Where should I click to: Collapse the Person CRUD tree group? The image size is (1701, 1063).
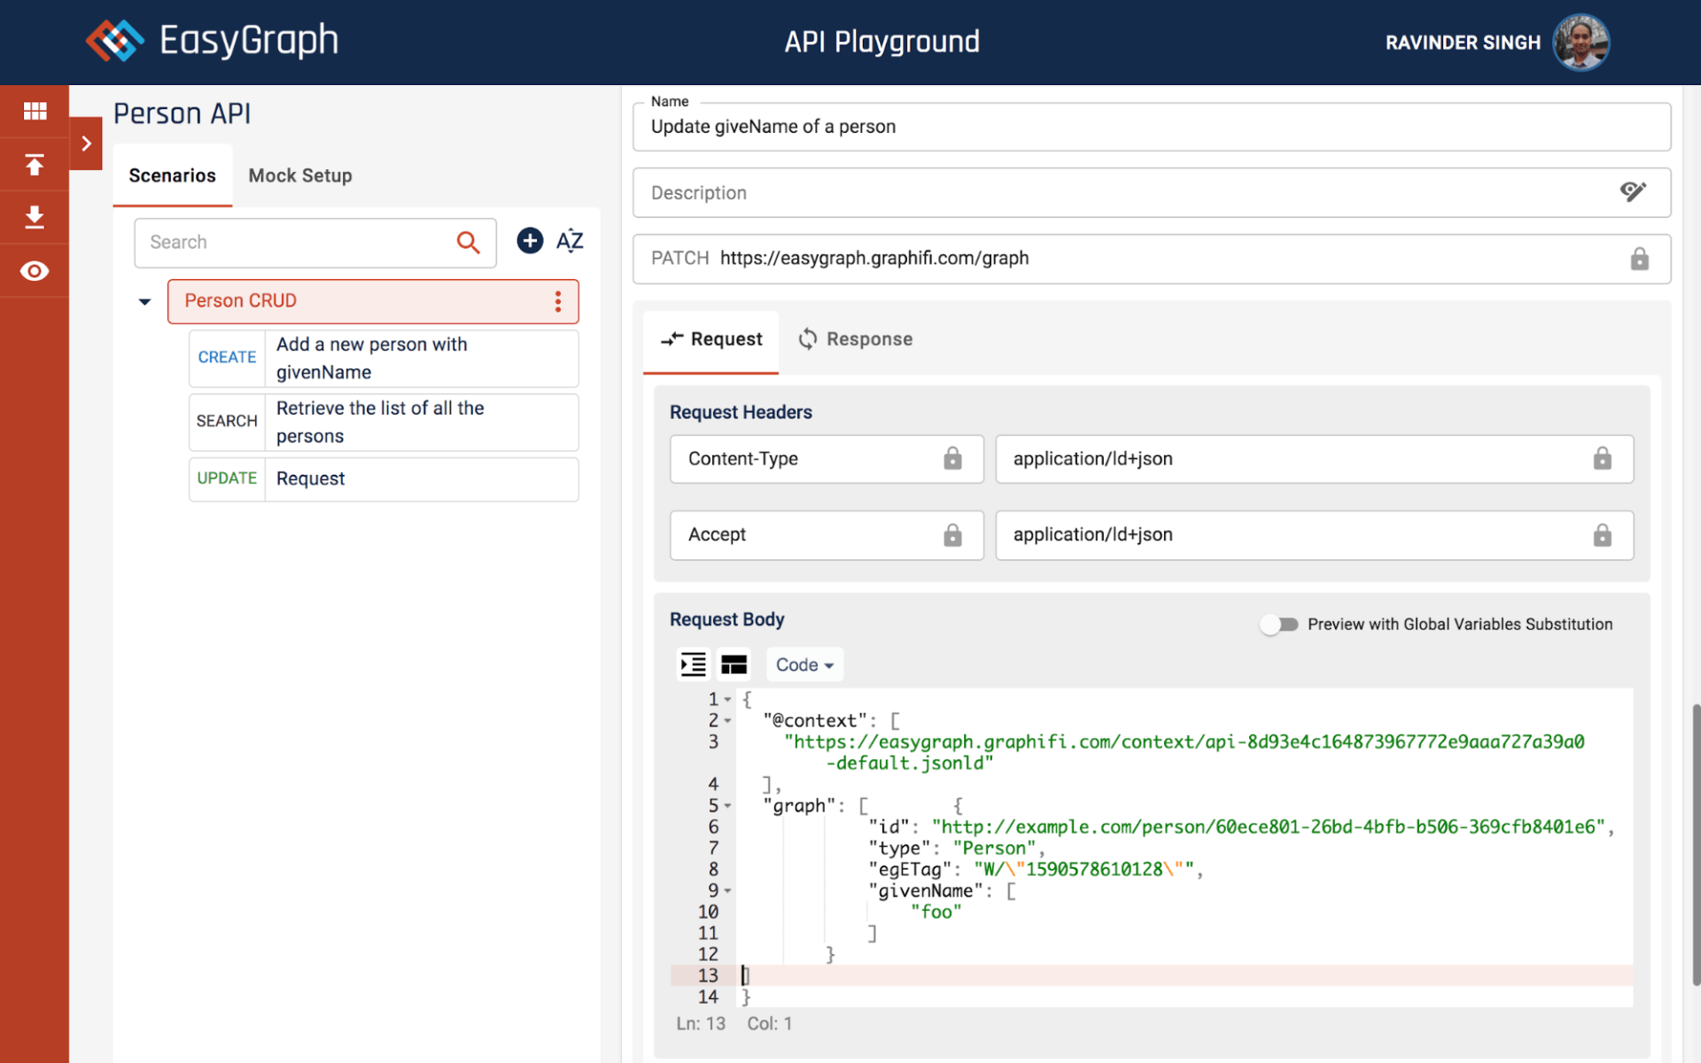point(144,302)
